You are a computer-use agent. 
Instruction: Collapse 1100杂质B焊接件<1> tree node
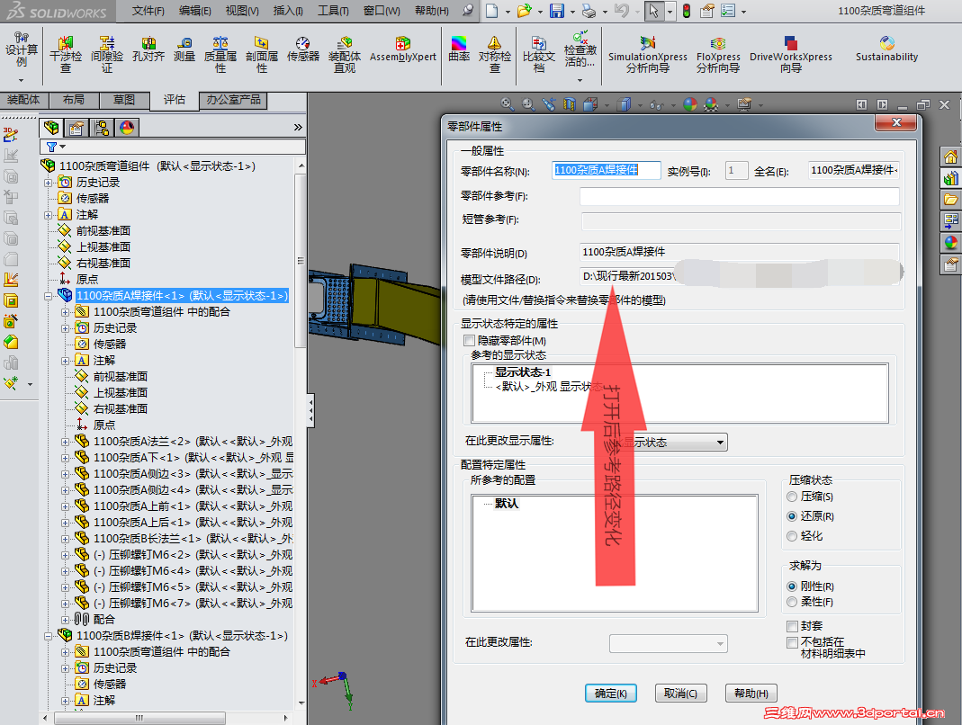point(48,636)
